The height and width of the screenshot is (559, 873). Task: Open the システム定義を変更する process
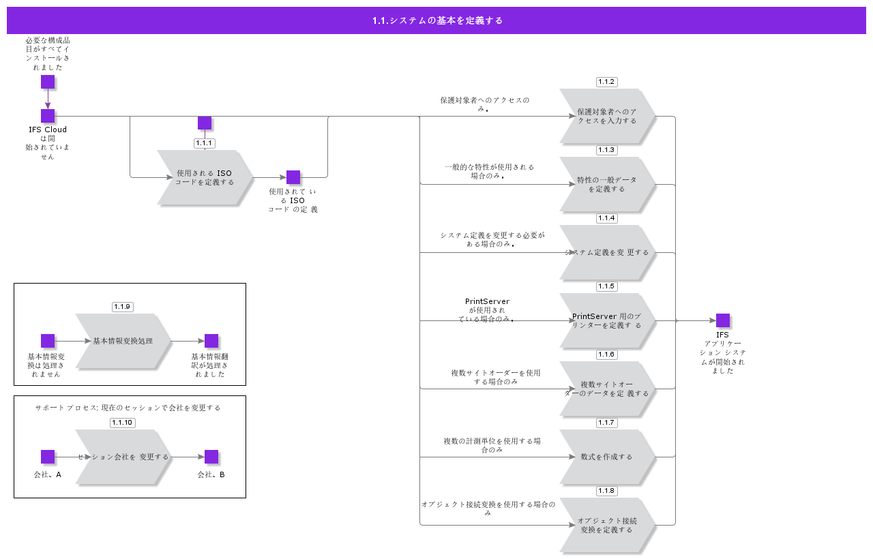[x=607, y=252]
